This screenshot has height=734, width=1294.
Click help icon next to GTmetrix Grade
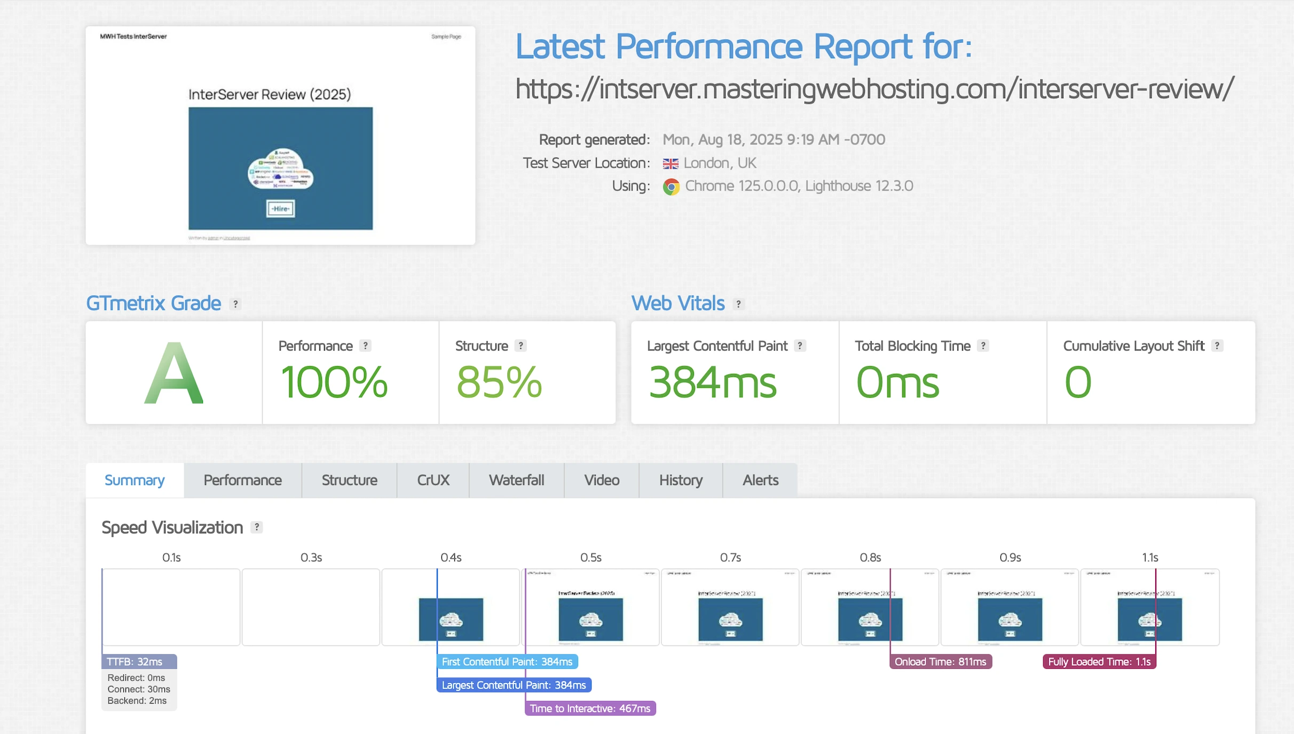(235, 304)
